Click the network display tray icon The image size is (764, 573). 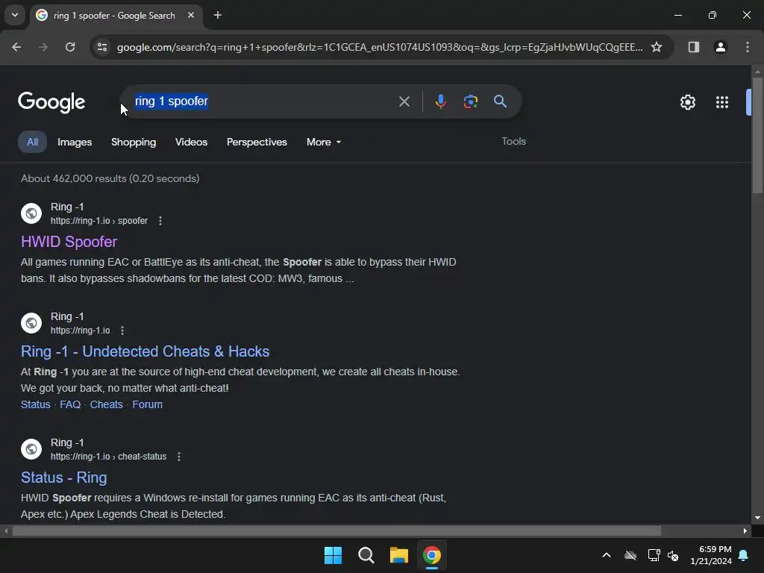654,555
